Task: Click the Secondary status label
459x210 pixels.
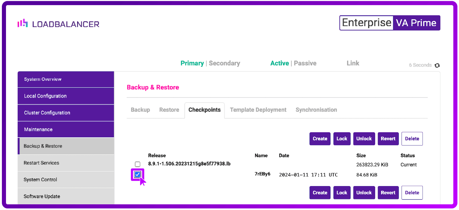Action: (224, 63)
